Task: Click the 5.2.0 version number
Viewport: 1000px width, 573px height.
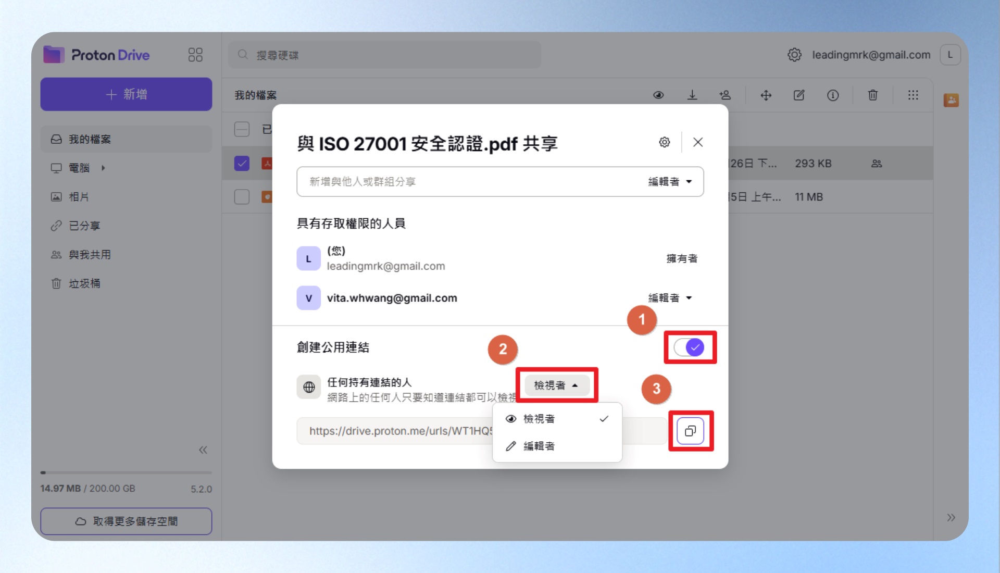Action: click(201, 489)
